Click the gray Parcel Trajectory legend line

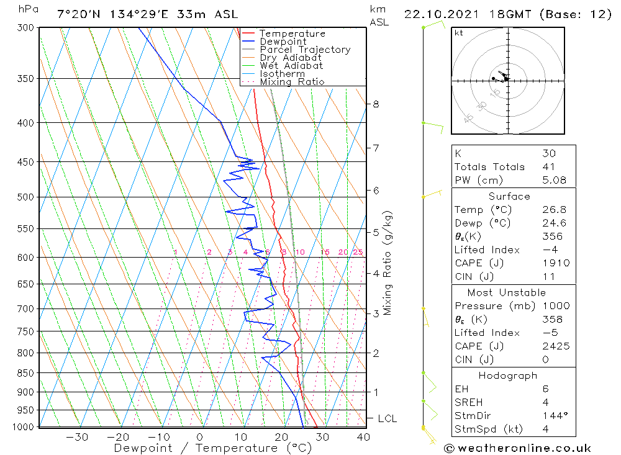(248, 49)
